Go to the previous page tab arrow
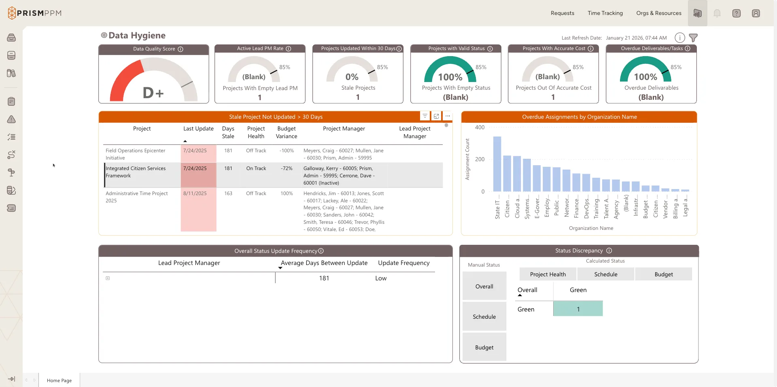 [x=26, y=380]
